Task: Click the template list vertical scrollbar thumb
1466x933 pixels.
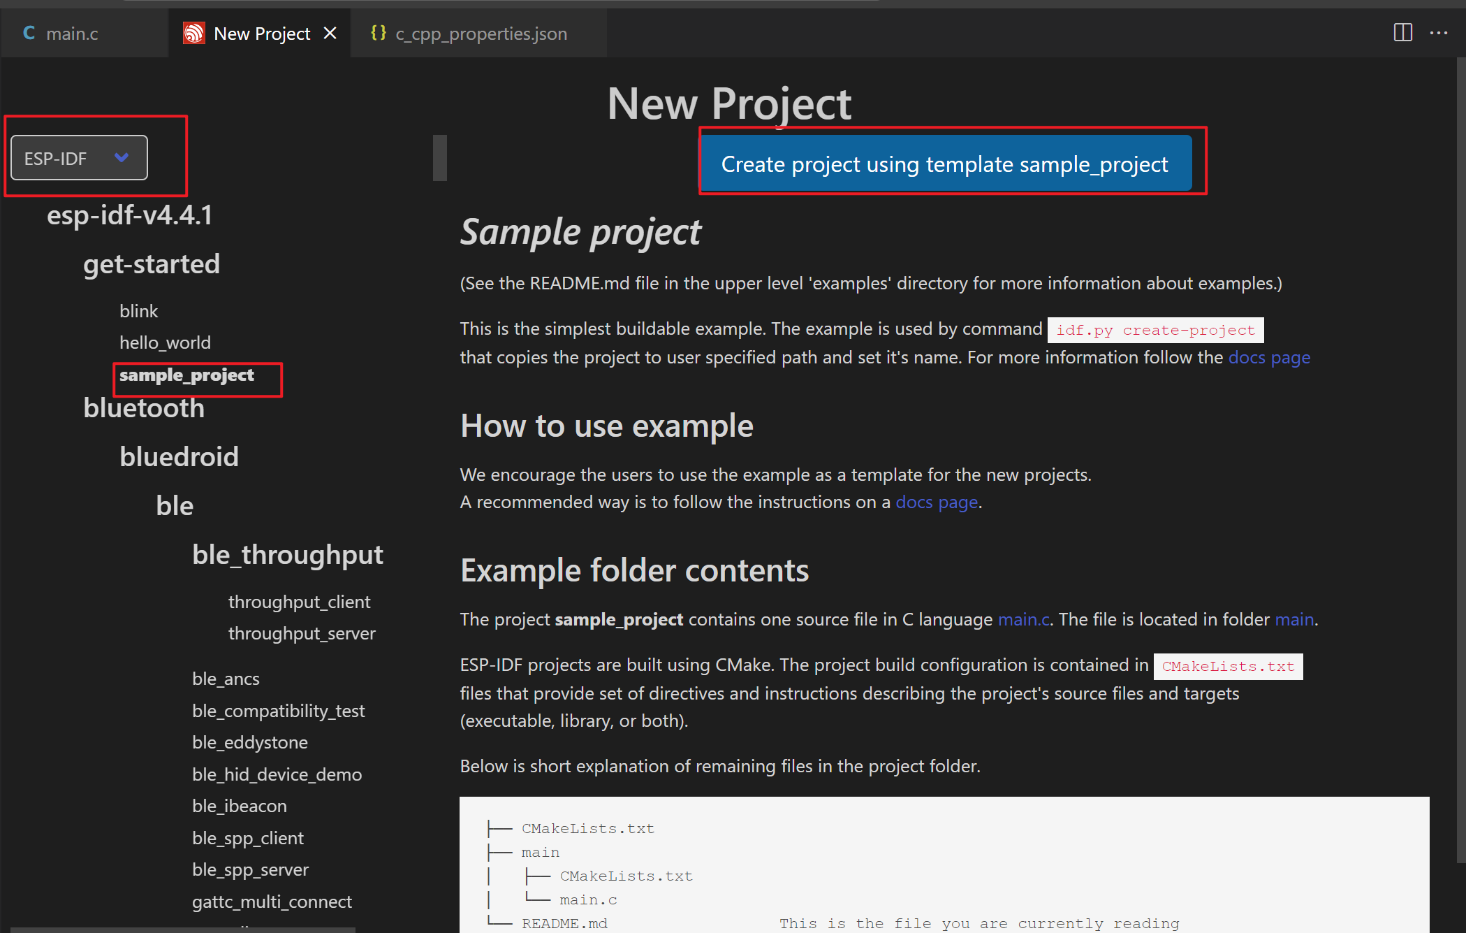Action: [x=439, y=158]
